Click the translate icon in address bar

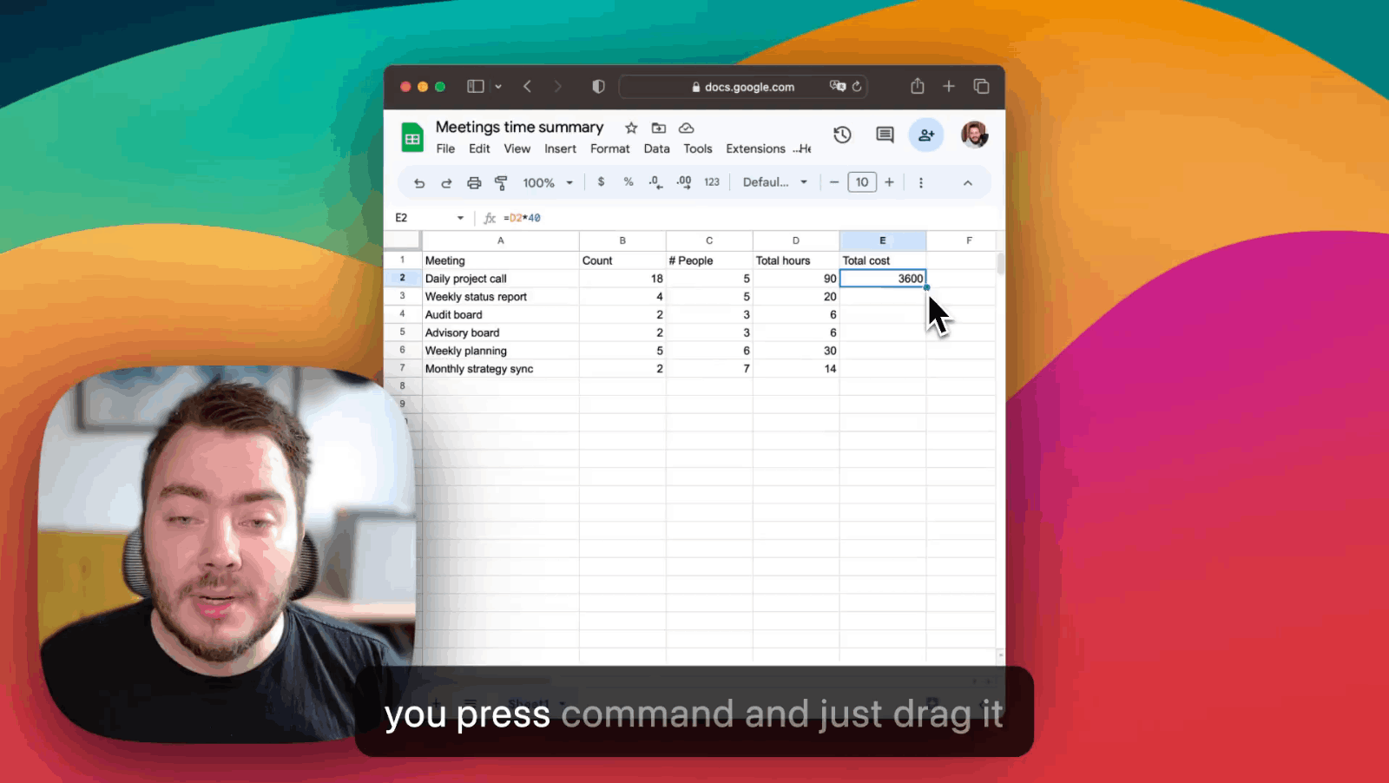tap(837, 86)
